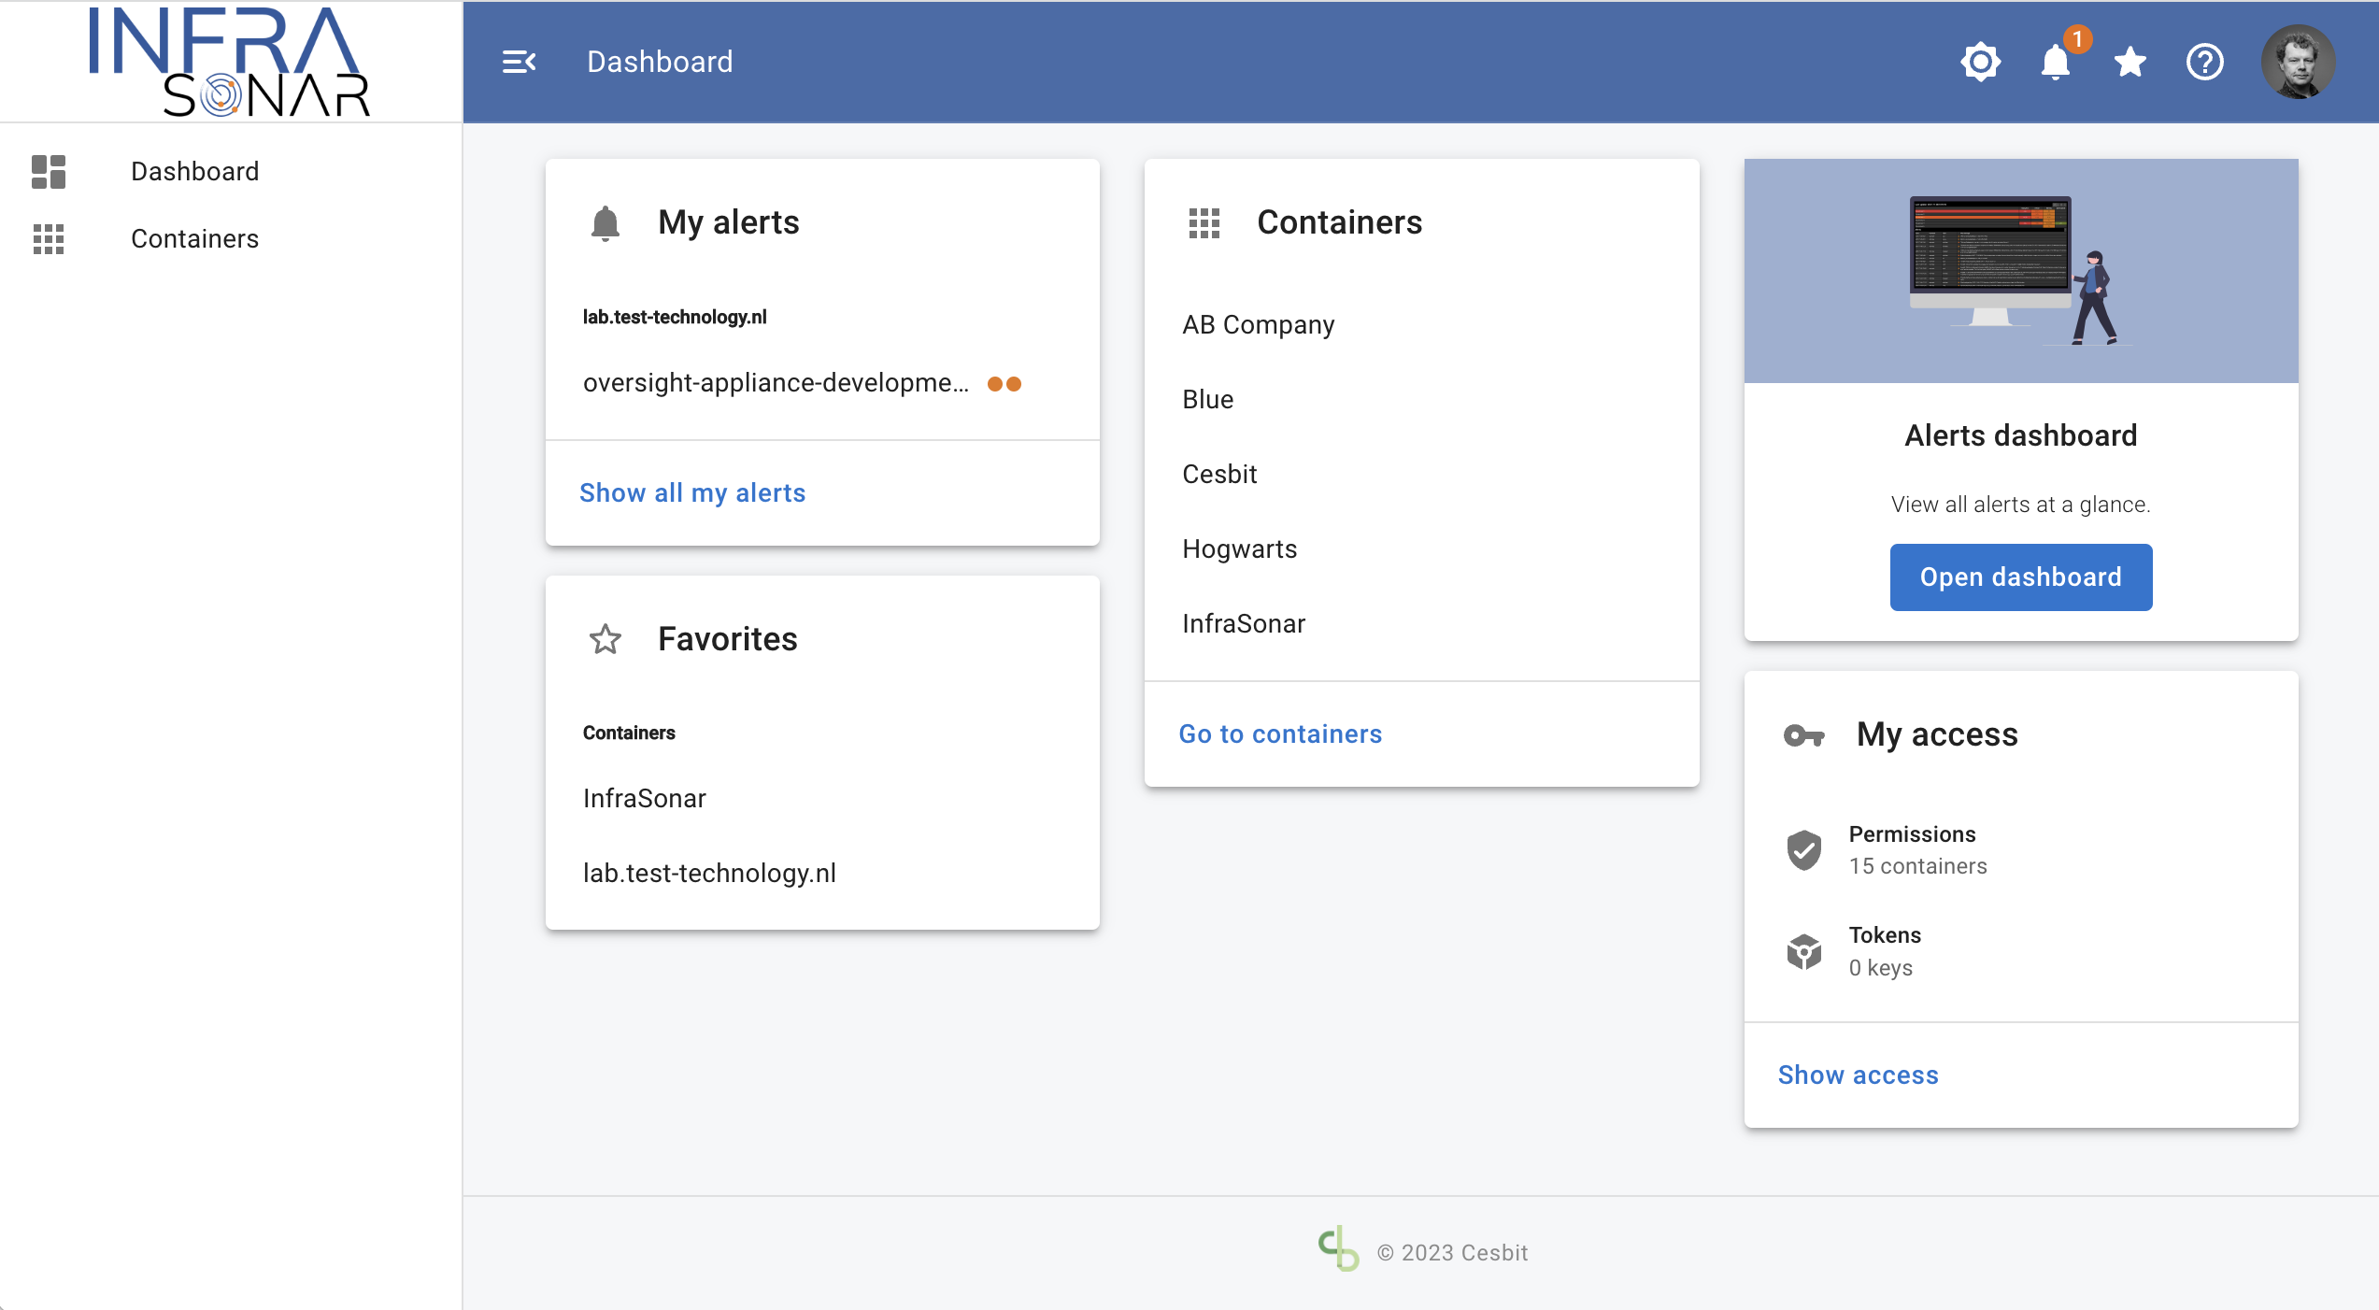Click the My access key icon

tap(1802, 734)
